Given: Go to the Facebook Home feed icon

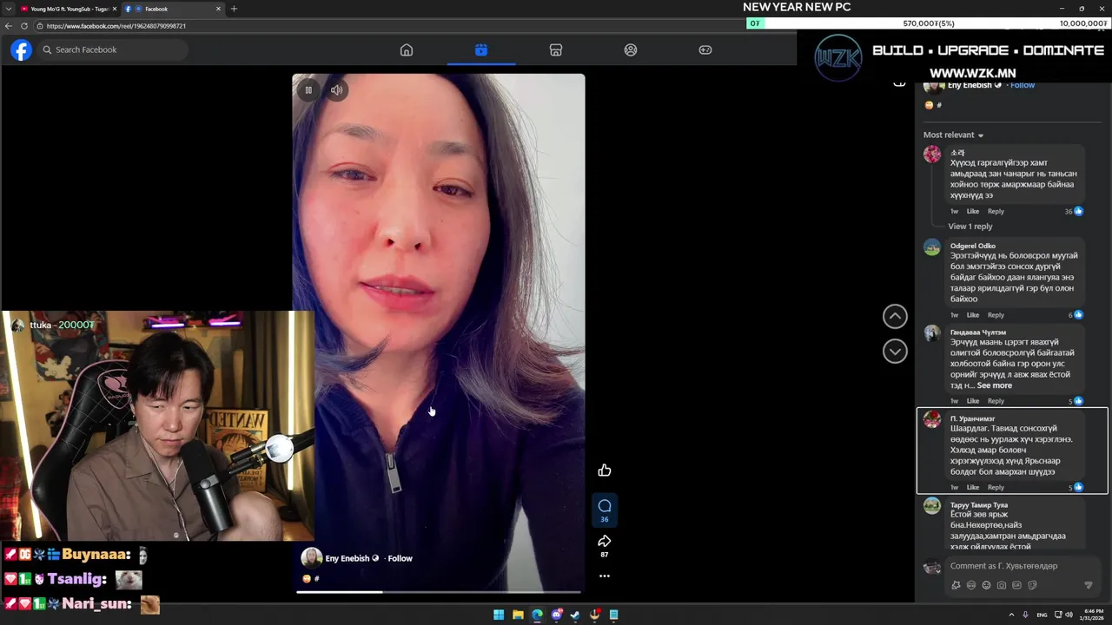Looking at the screenshot, I should click(407, 49).
